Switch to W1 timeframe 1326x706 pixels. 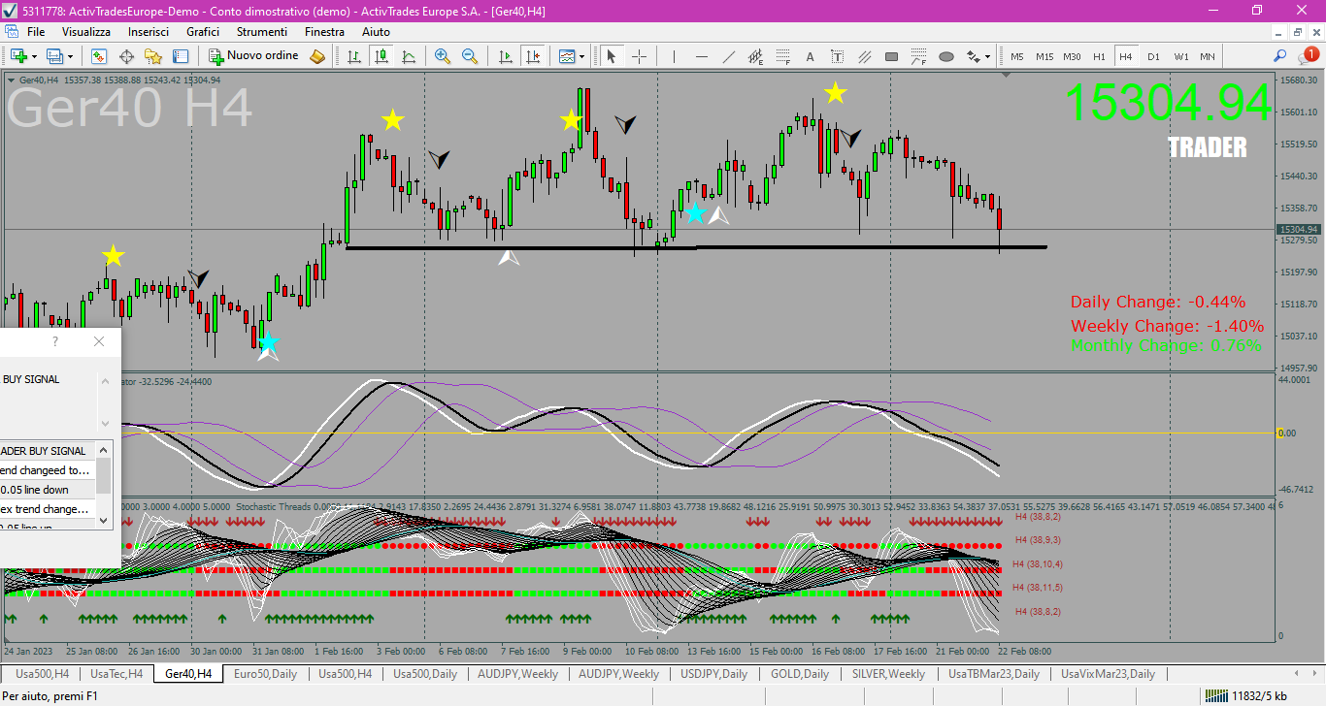coord(1180,56)
